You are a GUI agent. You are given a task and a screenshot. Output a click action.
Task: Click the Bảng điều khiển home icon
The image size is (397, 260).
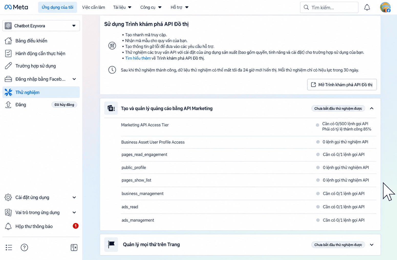click(x=8, y=41)
